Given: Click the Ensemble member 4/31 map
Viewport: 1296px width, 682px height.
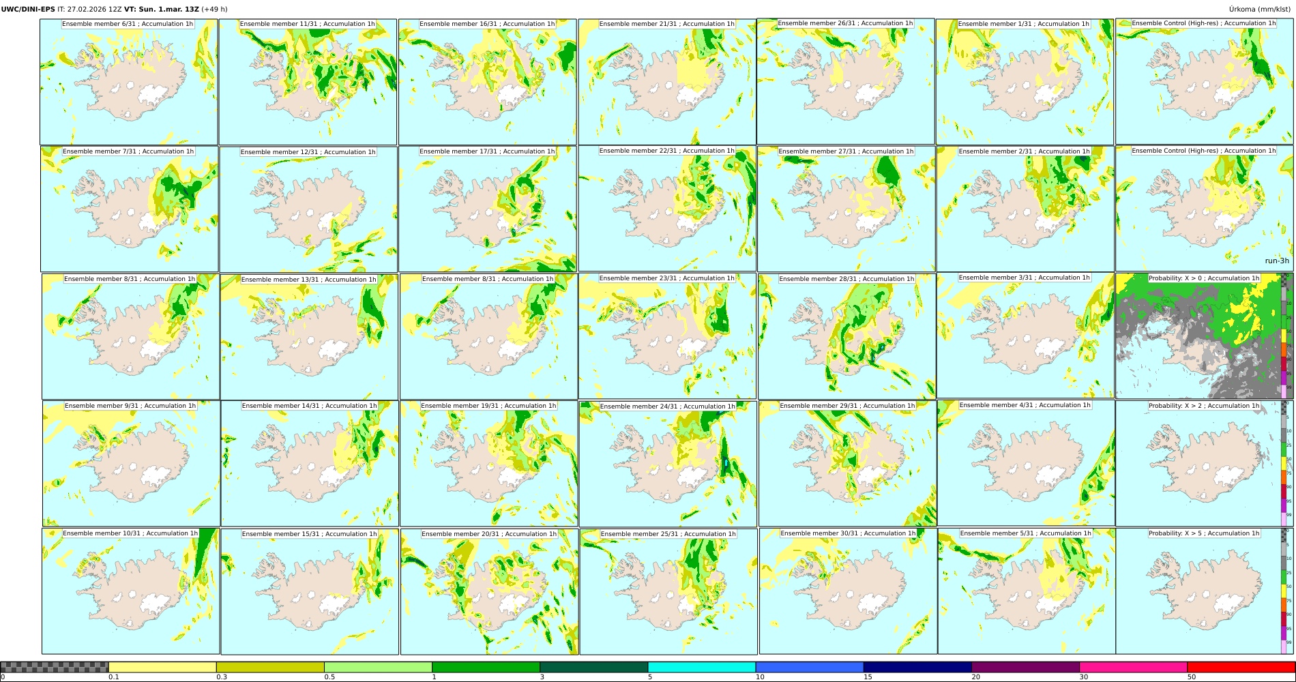Looking at the screenshot, I should [x=1026, y=463].
